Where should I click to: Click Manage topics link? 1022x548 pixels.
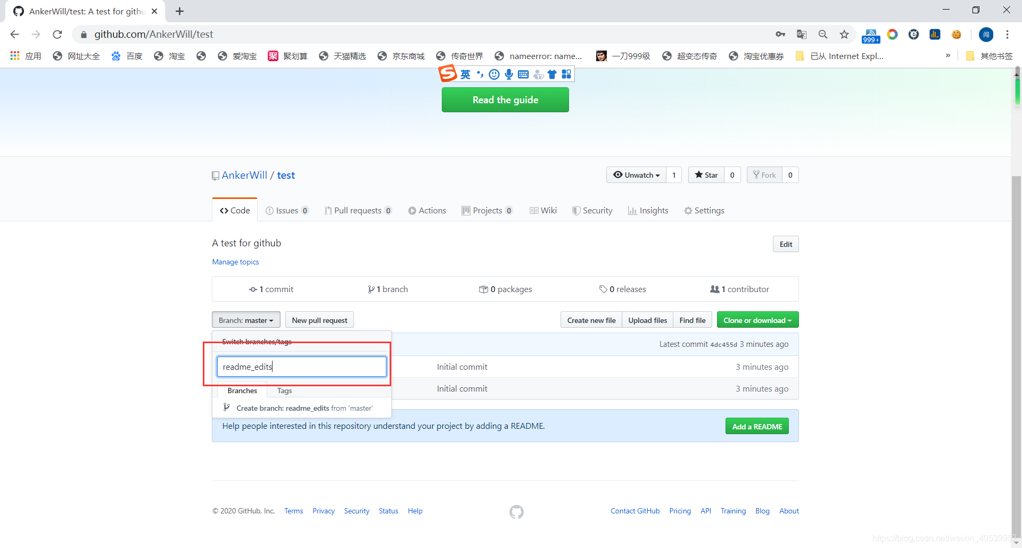[x=235, y=262]
